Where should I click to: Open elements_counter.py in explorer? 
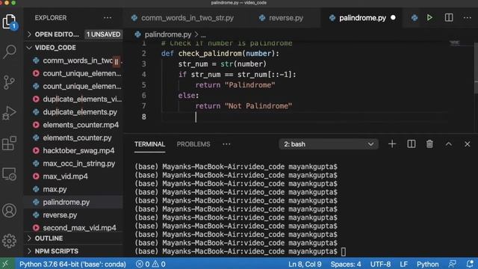point(73,137)
